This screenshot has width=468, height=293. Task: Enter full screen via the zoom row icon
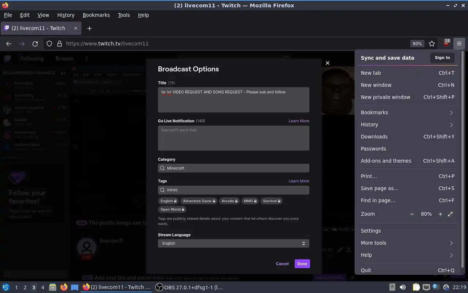(450, 214)
